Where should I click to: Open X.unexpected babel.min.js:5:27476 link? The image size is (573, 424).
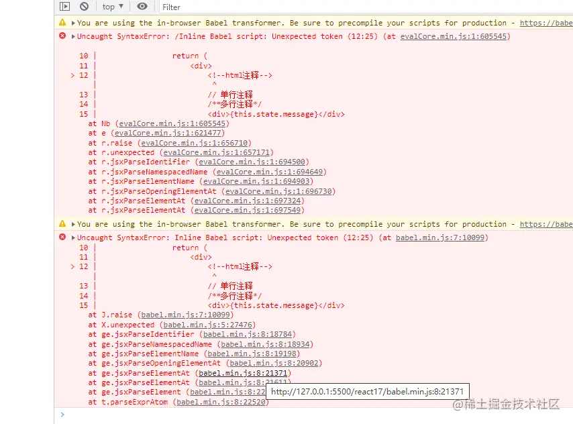point(207,325)
